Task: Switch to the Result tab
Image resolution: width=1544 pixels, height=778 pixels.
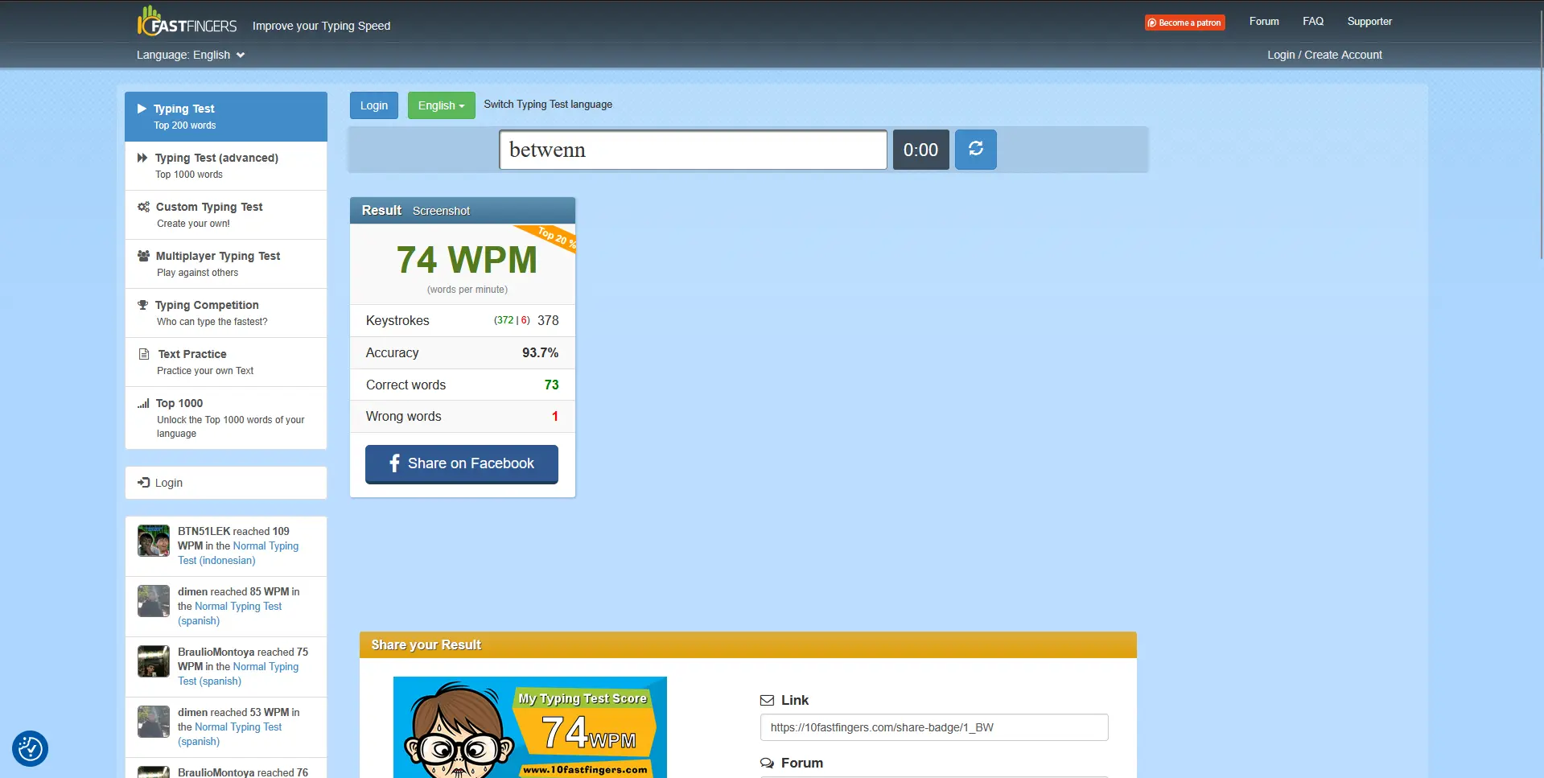Action: [x=381, y=210]
